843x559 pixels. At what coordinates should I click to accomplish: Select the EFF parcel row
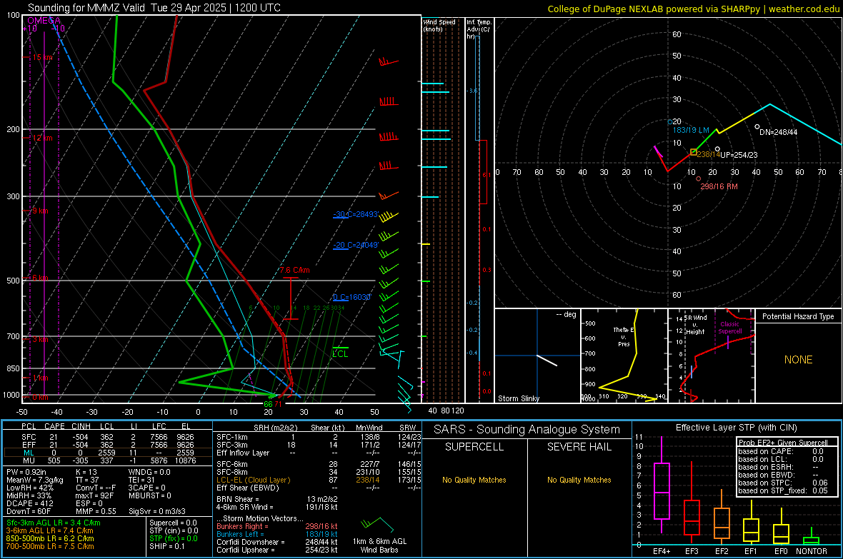click(x=108, y=445)
